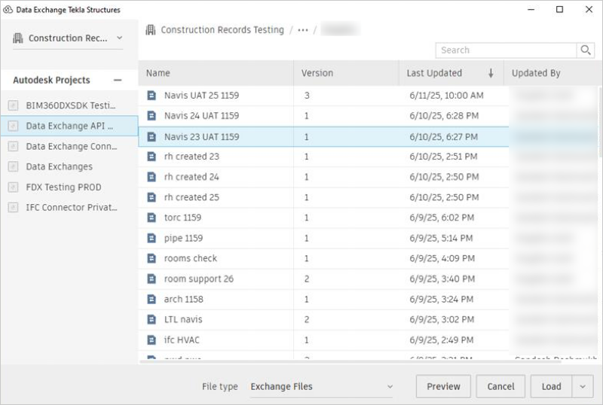Click the vertical scrollbar of the file list
This screenshot has width=603, height=405.
tap(599, 123)
